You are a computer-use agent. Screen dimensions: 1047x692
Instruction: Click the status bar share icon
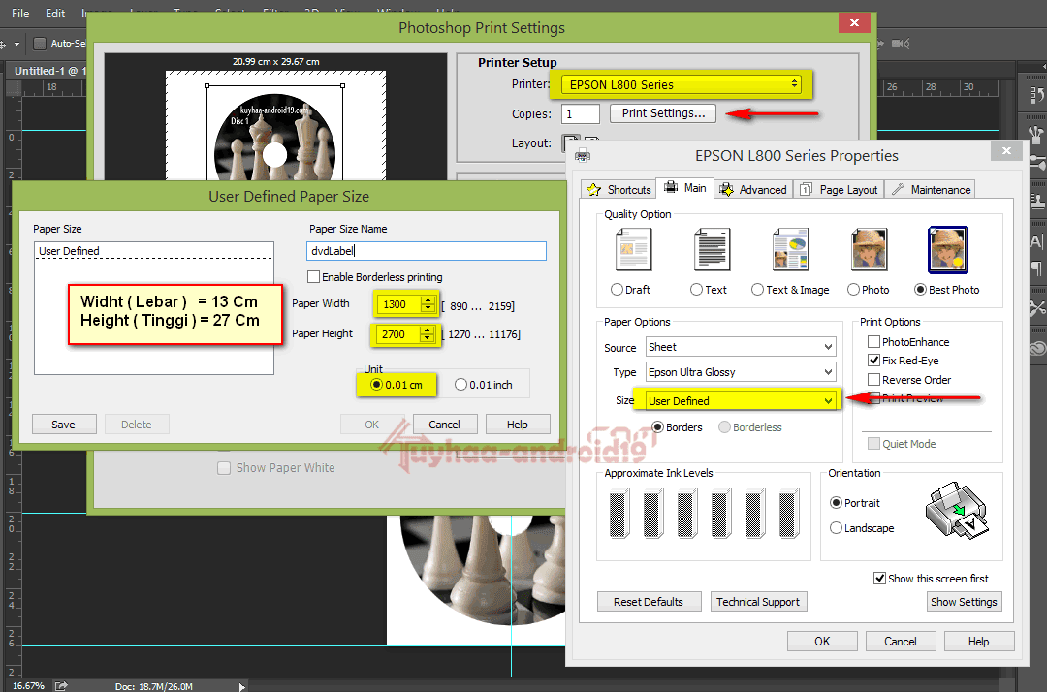click(x=61, y=685)
